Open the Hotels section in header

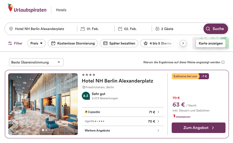[x=61, y=10]
